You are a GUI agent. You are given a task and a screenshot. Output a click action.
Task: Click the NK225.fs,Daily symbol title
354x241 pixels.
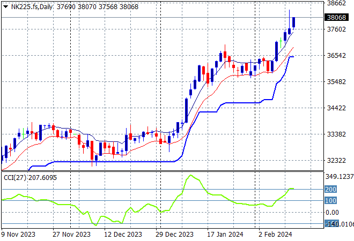[x=32, y=7]
